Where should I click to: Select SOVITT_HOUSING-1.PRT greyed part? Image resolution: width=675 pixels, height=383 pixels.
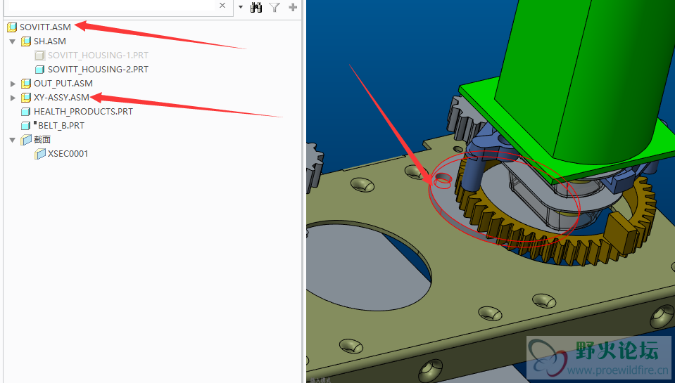[x=98, y=56]
